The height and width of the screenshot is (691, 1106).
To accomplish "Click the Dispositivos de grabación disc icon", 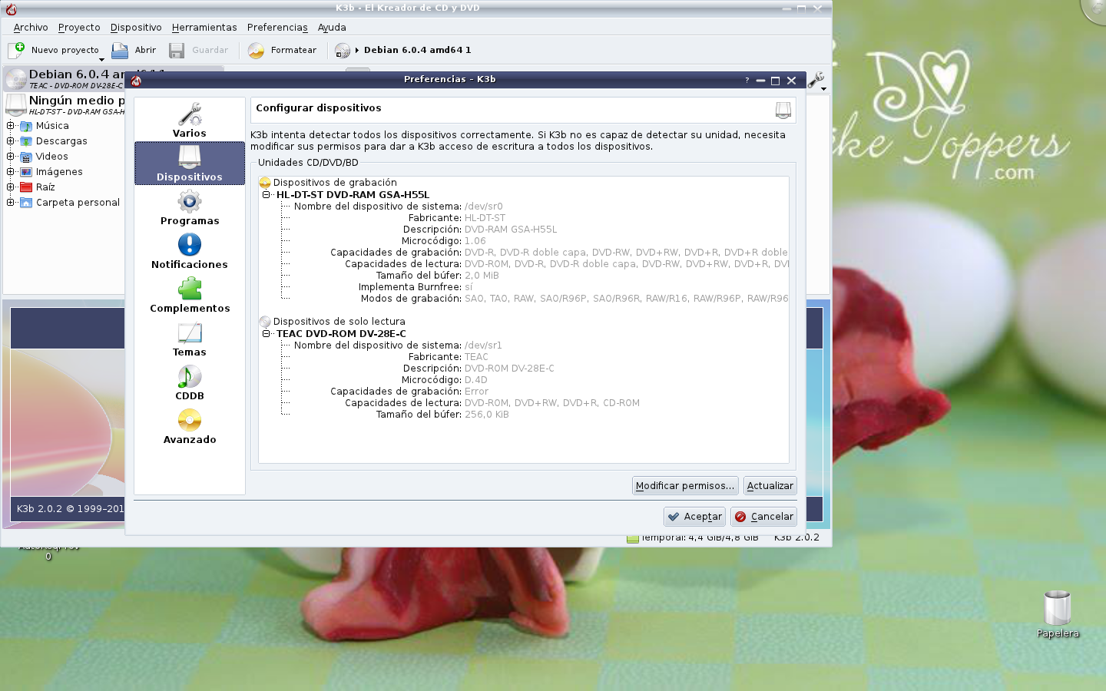I will pos(265,183).
